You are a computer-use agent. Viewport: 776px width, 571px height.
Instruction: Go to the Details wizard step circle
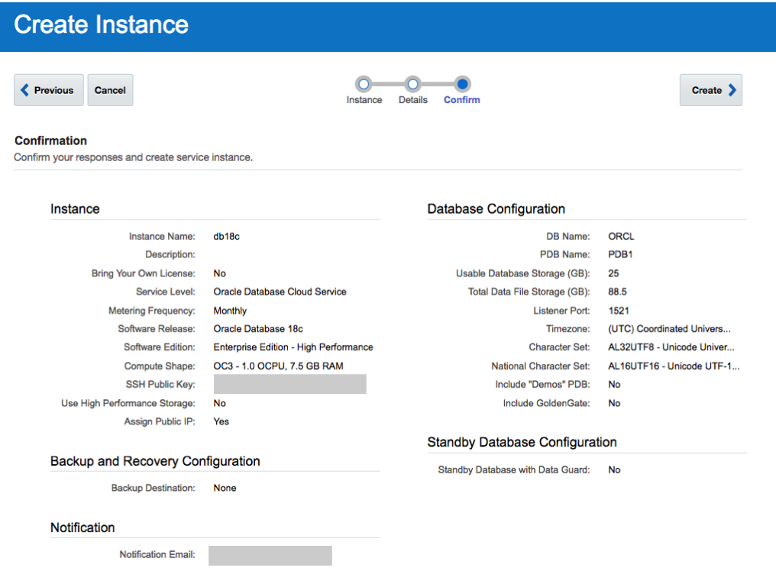coord(412,84)
